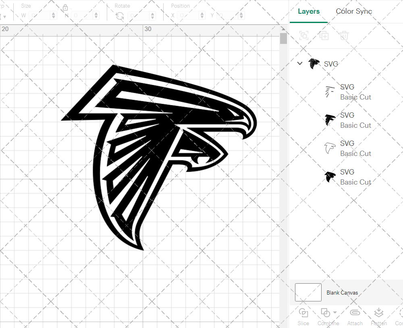The height and width of the screenshot is (328, 403).
Task: Collapse the SVG layer group chevron
Action: pyautogui.click(x=299, y=63)
